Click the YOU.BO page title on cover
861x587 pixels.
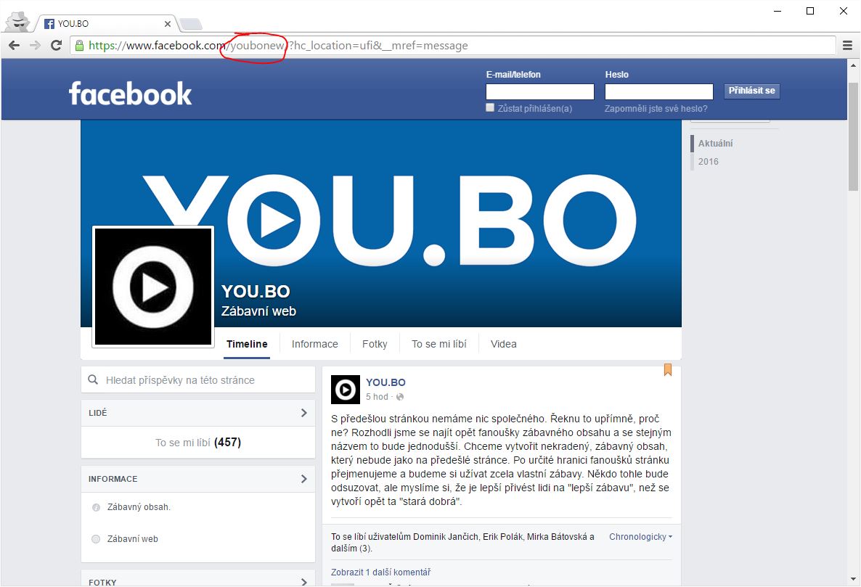[x=256, y=291]
